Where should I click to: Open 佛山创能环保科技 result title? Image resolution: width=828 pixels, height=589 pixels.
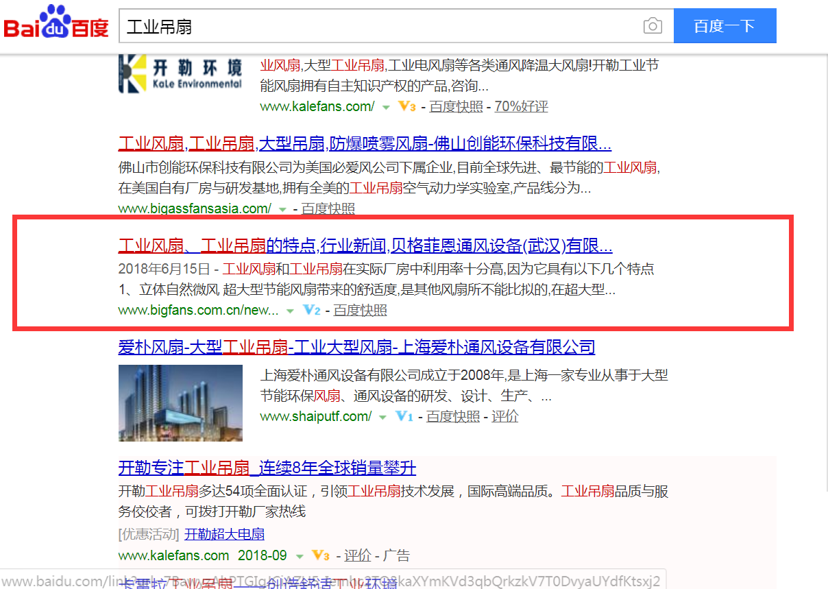pyautogui.click(x=365, y=144)
